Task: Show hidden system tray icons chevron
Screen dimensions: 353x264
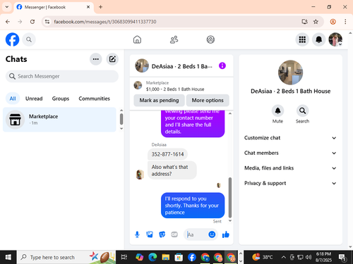Action: pyautogui.click(x=284, y=258)
